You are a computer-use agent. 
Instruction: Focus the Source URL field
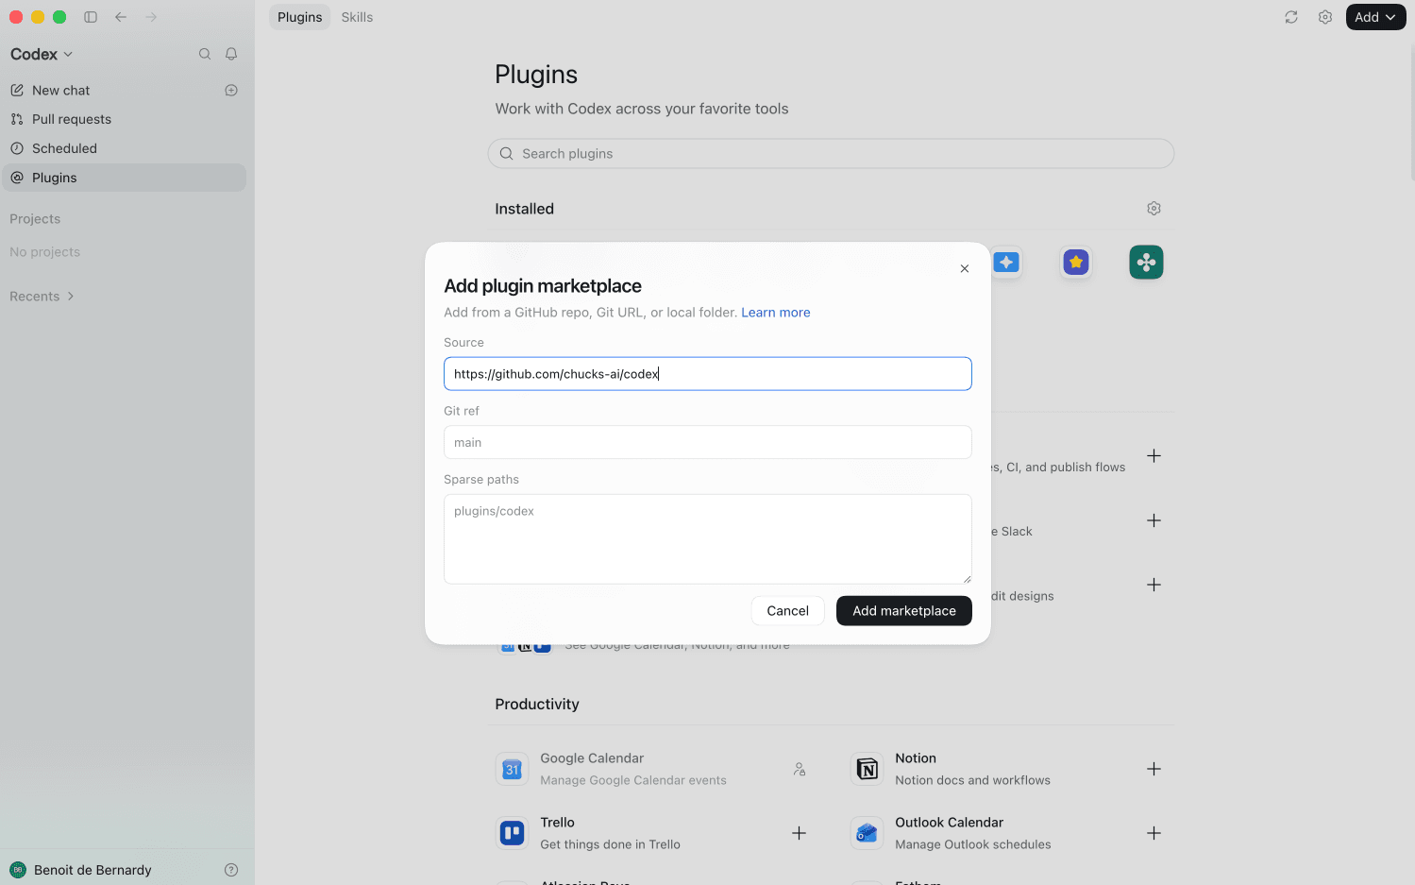click(x=708, y=374)
